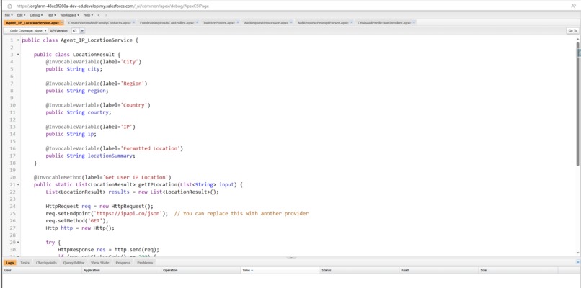Switch to TwitterPoster.apxc tab

pos(219,22)
